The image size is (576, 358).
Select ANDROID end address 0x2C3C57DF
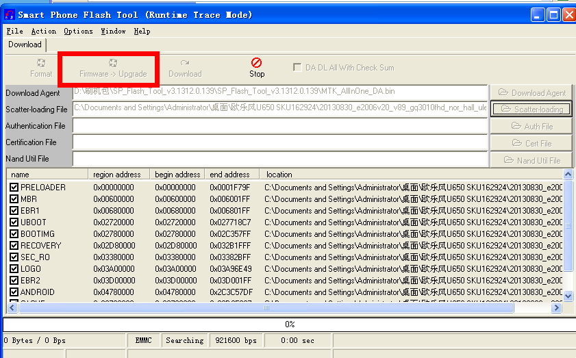point(231,292)
